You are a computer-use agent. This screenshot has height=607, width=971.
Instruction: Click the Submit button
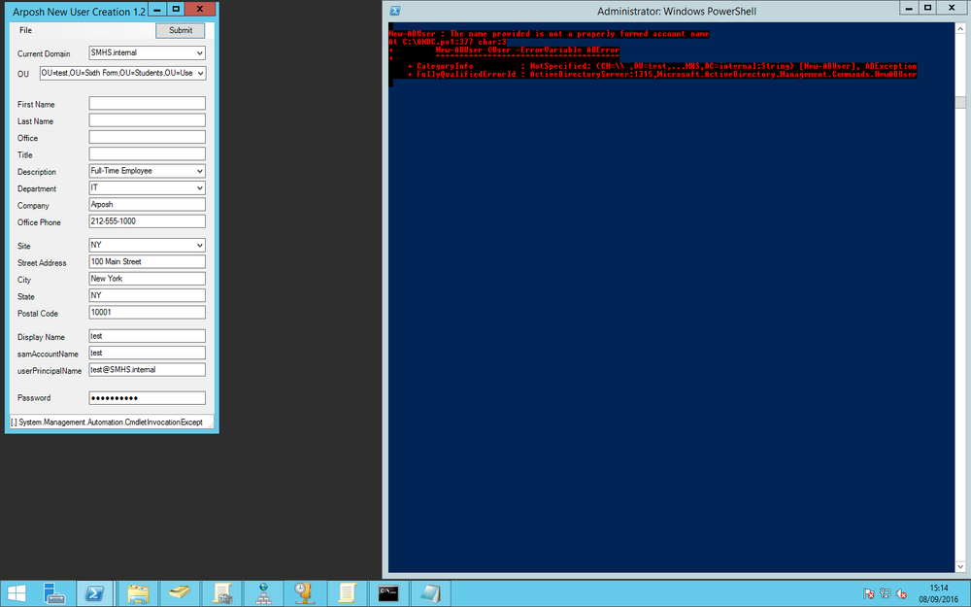coord(181,30)
